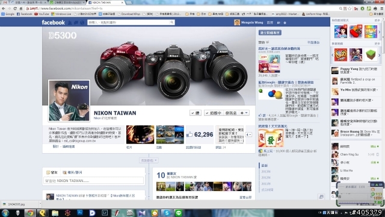Screen dimensions: 385x217
Task: Open file explorer folder on taskbar
Action: (x=55, y=213)
